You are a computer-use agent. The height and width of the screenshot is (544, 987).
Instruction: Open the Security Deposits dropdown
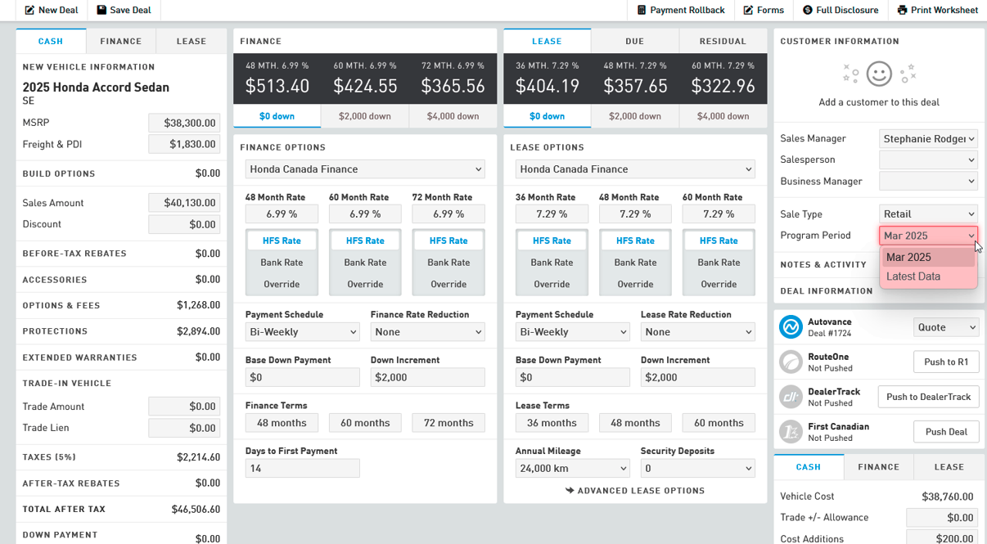point(698,469)
